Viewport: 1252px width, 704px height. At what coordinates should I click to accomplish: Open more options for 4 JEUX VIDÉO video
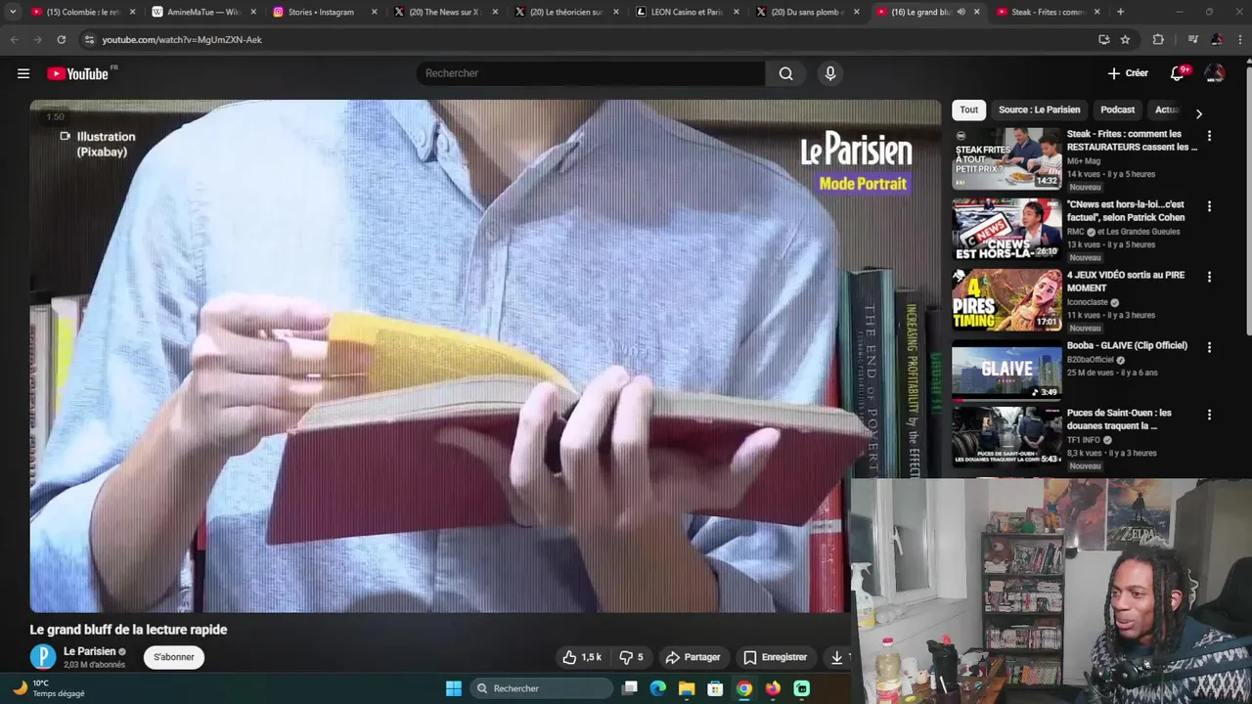tap(1209, 277)
